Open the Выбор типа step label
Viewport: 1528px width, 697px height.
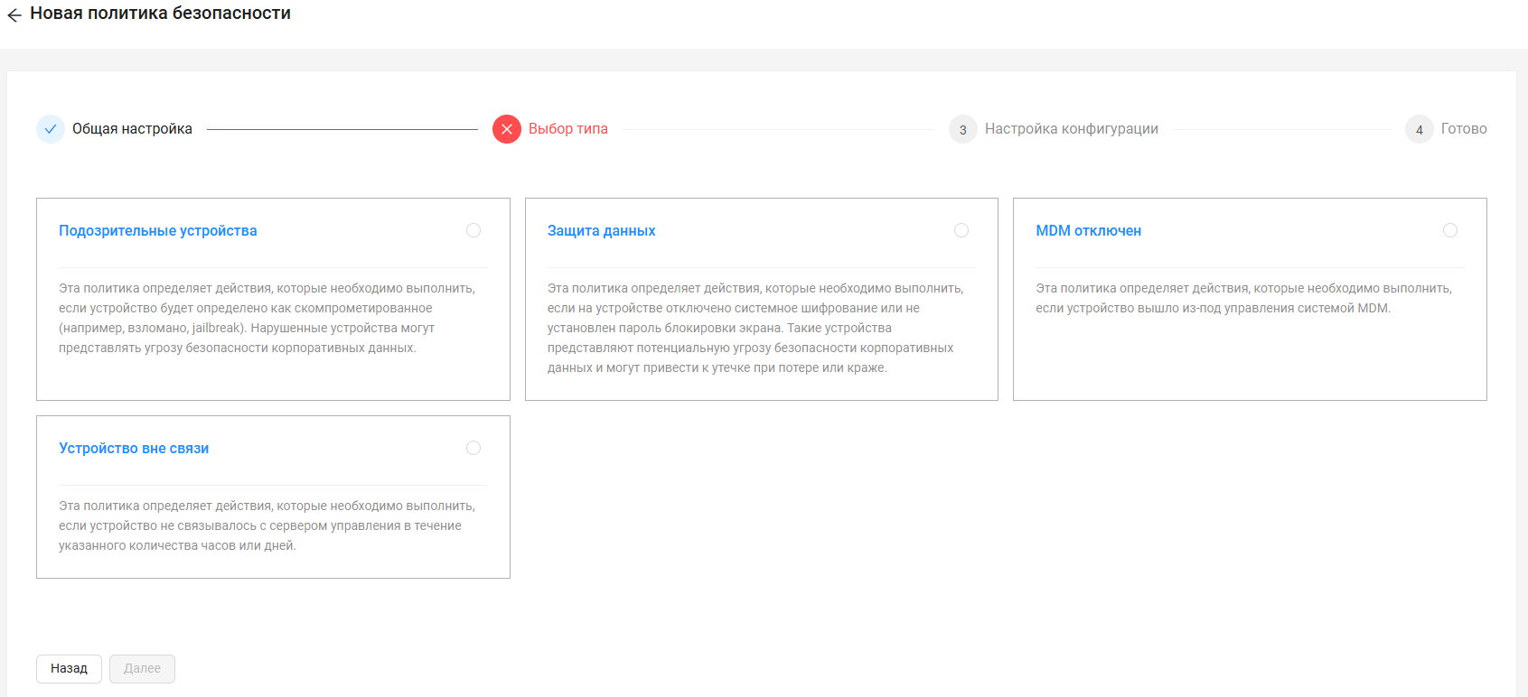(567, 129)
